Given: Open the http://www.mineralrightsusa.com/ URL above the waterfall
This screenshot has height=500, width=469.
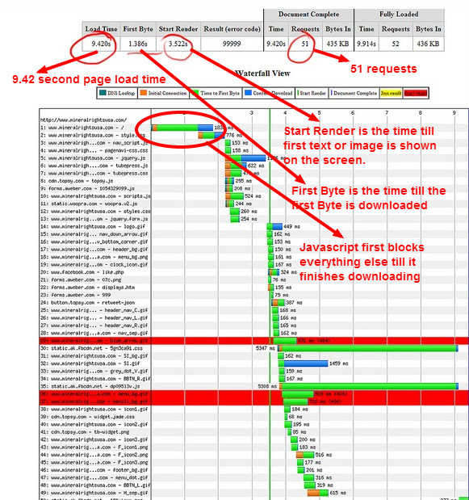Looking at the screenshot, I should (83, 120).
